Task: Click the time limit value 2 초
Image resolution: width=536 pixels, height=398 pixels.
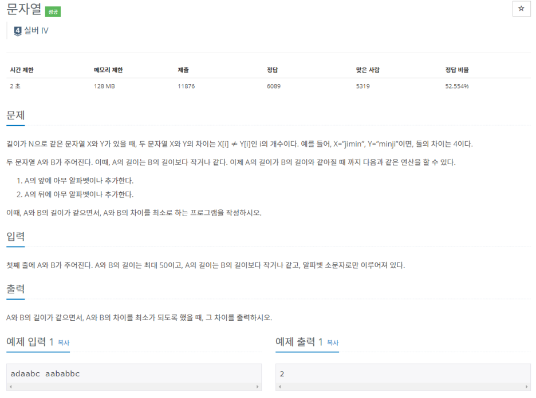Action: pyautogui.click(x=15, y=86)
